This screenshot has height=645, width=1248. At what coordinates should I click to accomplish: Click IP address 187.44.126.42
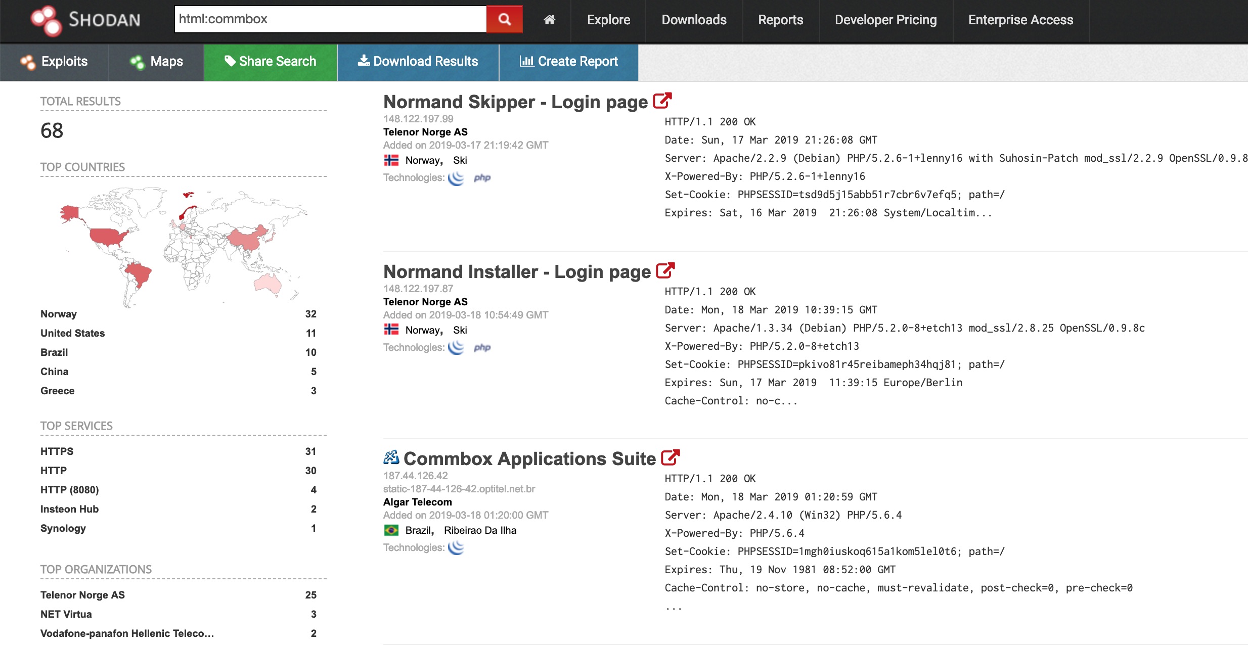coord(416,476)
